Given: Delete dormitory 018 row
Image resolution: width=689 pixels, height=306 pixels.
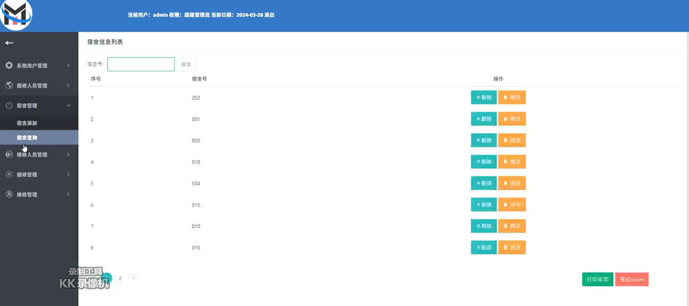Looking at the screenshot, I should tap(484, 162).
